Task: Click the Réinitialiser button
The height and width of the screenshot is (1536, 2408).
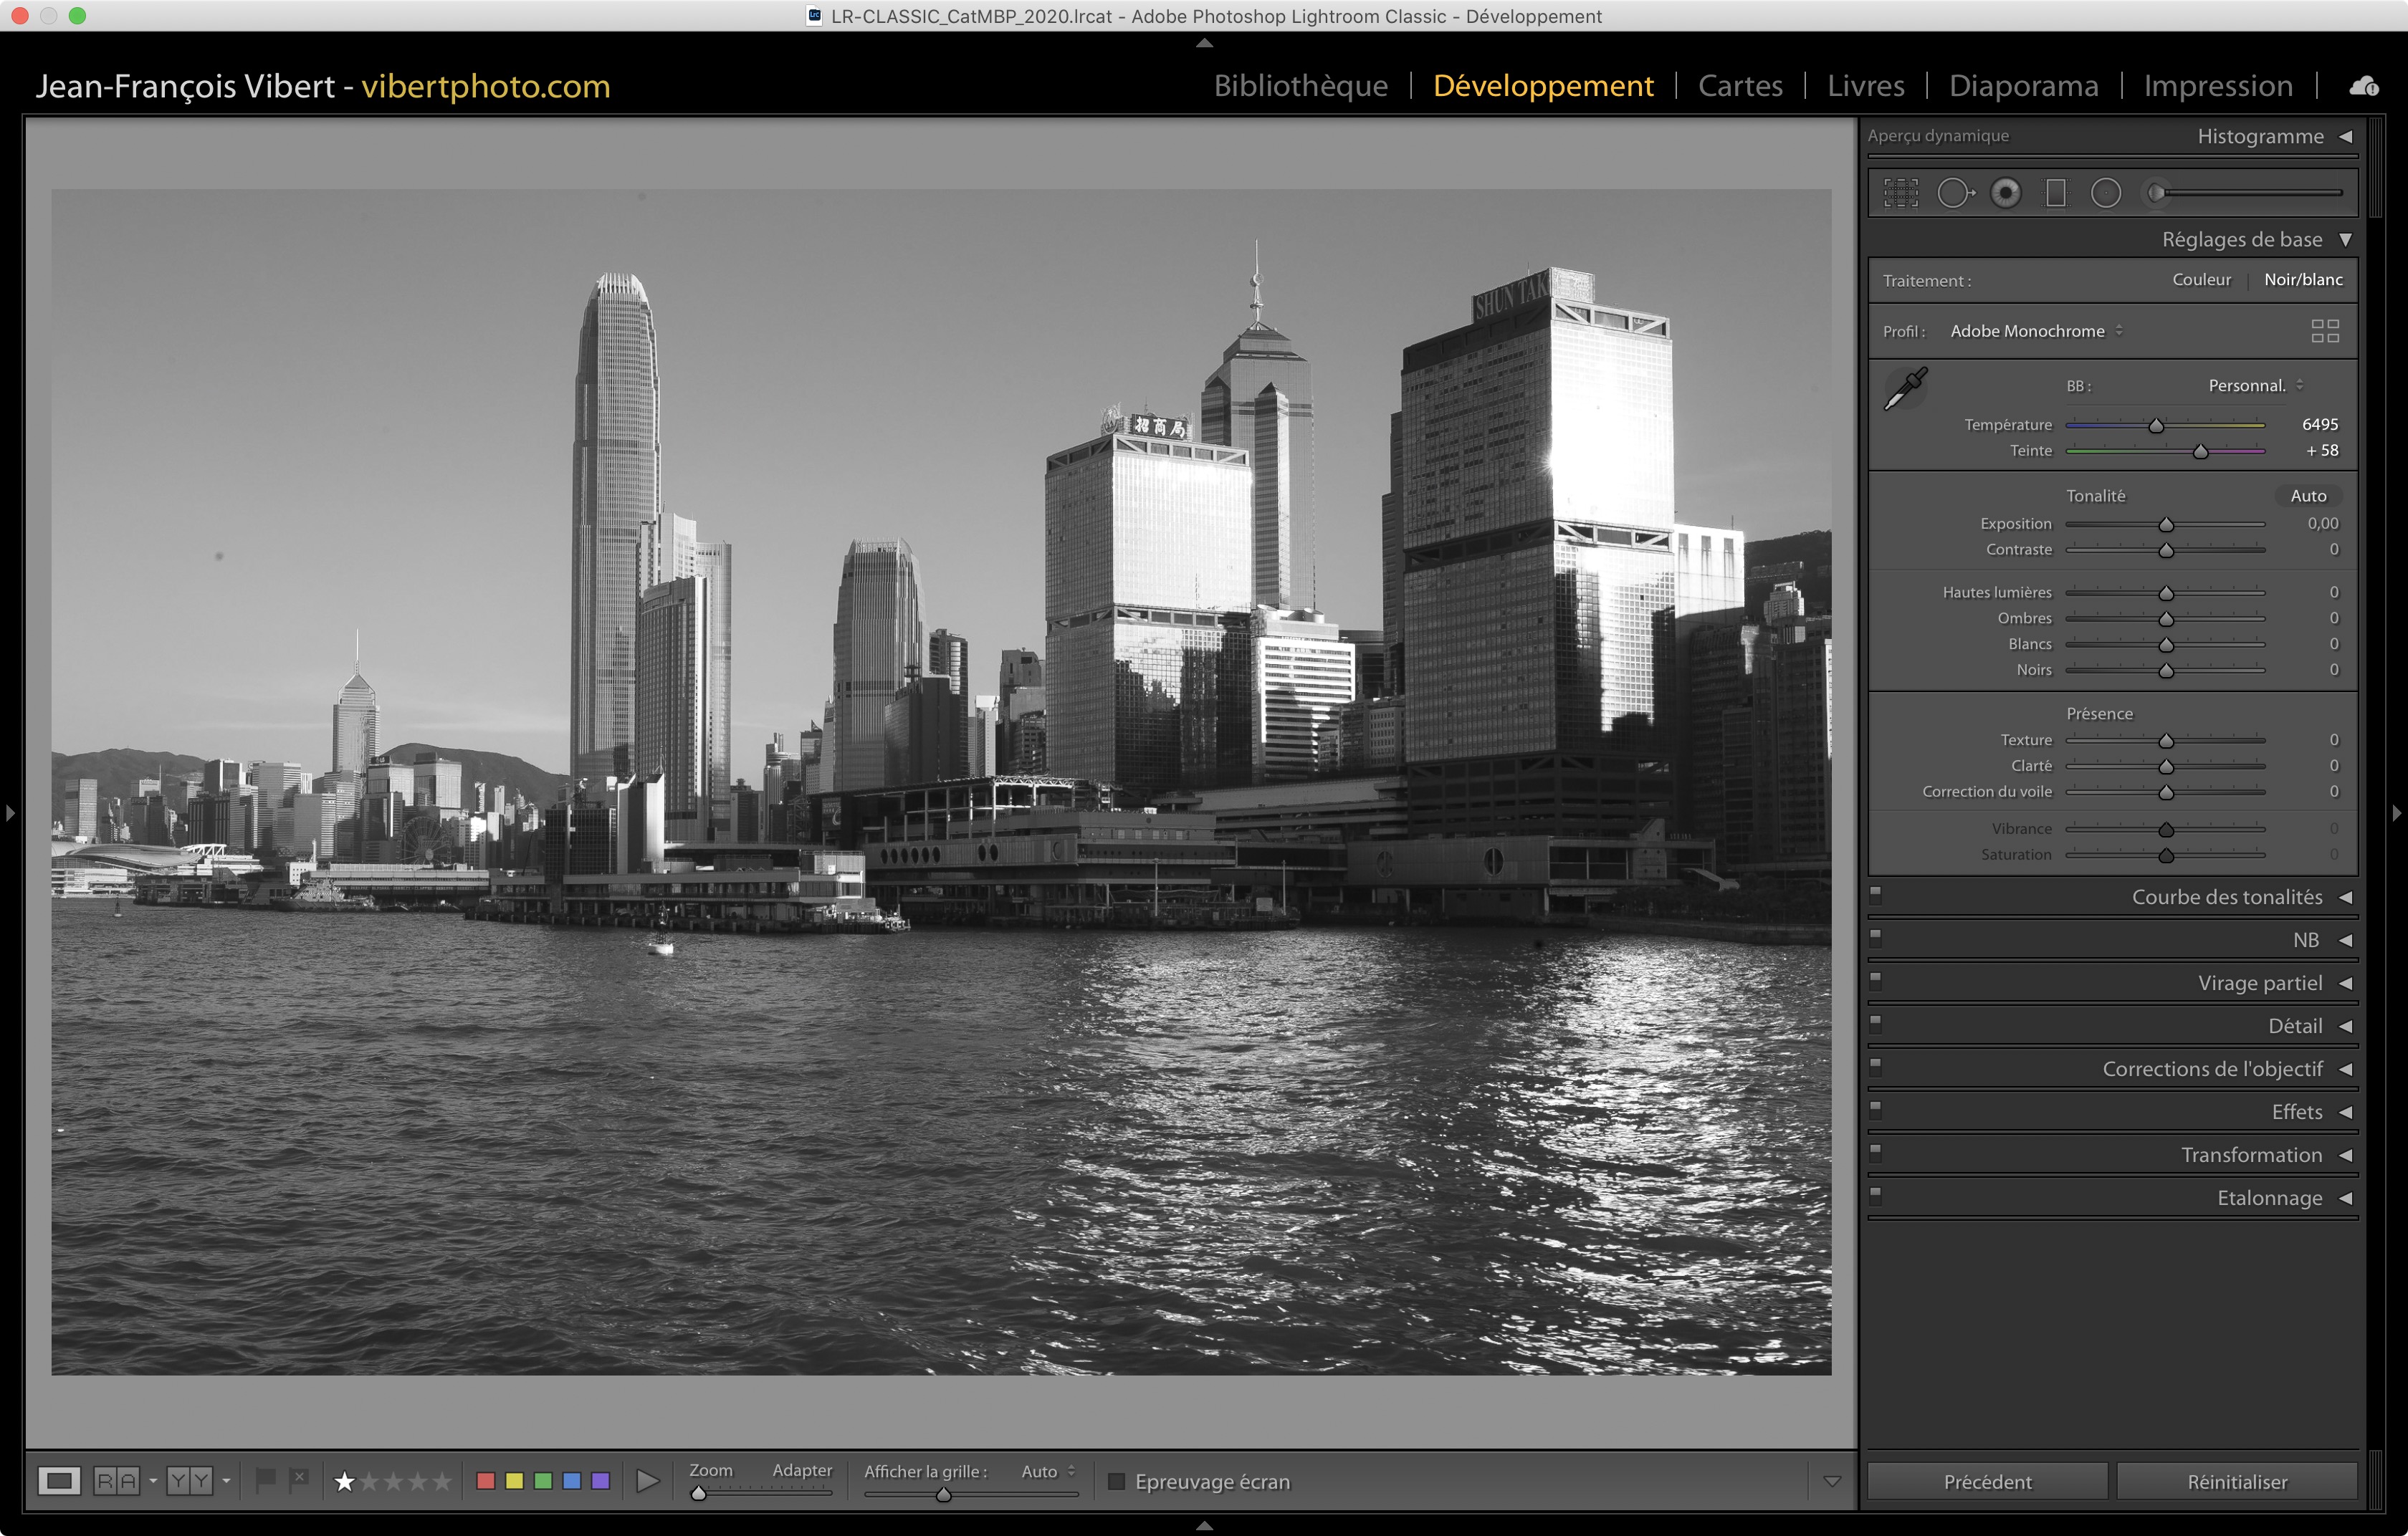Action: point(2236,1481)
